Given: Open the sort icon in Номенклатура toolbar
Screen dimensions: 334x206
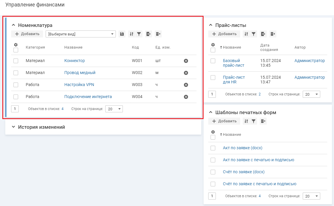Looking at the screenshot, I should click(132, 34).
